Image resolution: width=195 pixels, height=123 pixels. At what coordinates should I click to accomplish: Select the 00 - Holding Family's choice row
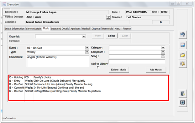pos(88,77)
